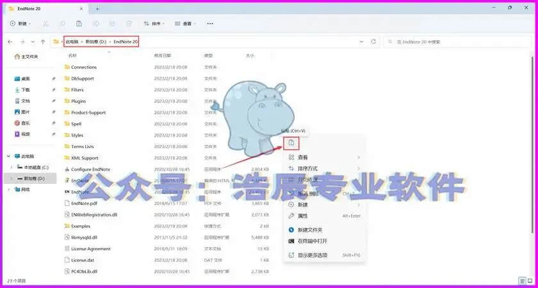Screen dimensions: 538x288
Task: Expand the 新加卷 (D:) tree node
Action: [x=12, y=179]
